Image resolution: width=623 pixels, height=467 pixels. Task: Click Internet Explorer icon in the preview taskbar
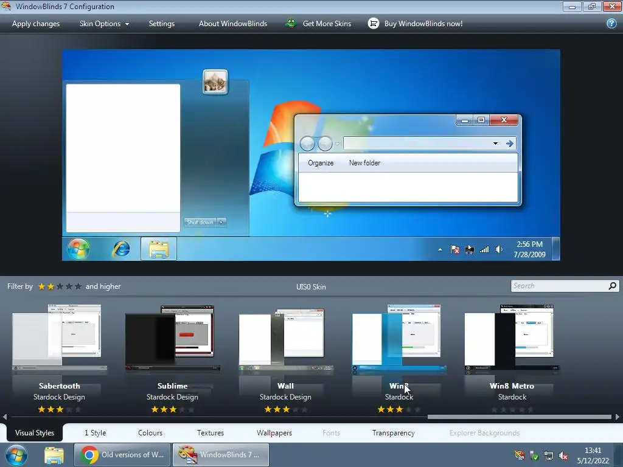coord(121,249)
